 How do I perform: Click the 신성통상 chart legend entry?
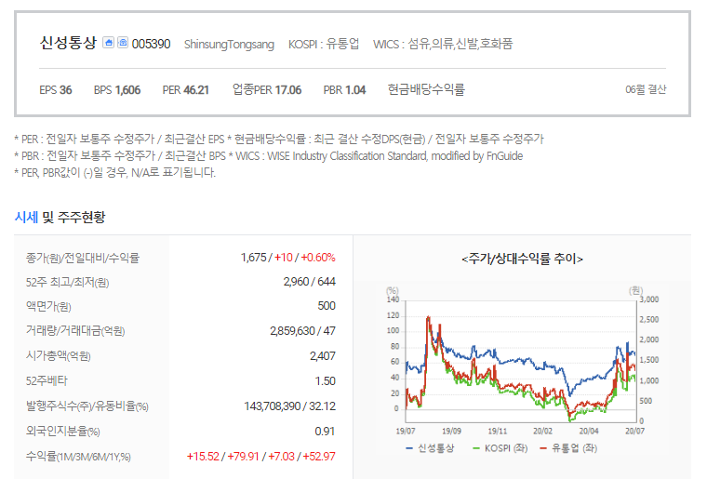[x=430, y=448]
